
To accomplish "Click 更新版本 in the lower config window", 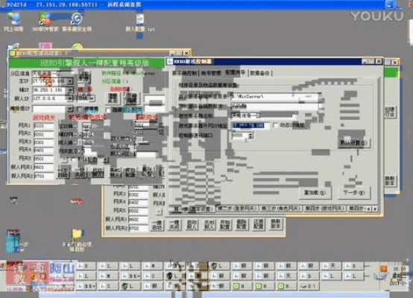I will point(276,224).
